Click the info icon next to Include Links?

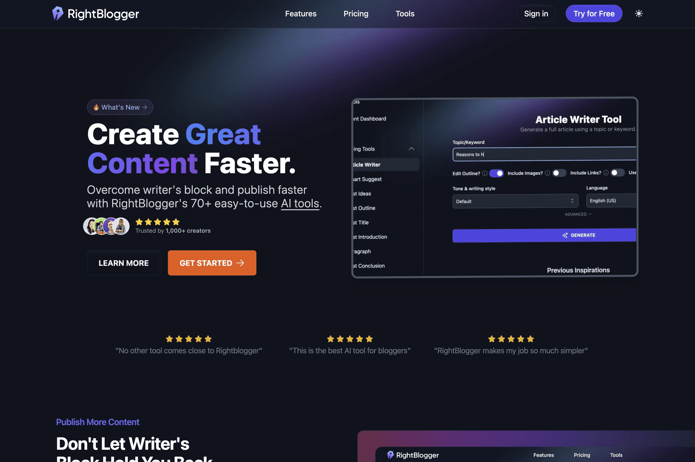pos(606,173)
